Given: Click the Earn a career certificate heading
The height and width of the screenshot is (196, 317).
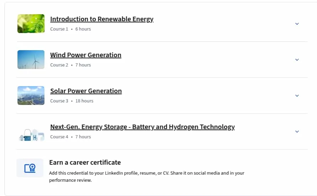Looking at the screenshot, I should pyautogui.click(x=85, y=163).
